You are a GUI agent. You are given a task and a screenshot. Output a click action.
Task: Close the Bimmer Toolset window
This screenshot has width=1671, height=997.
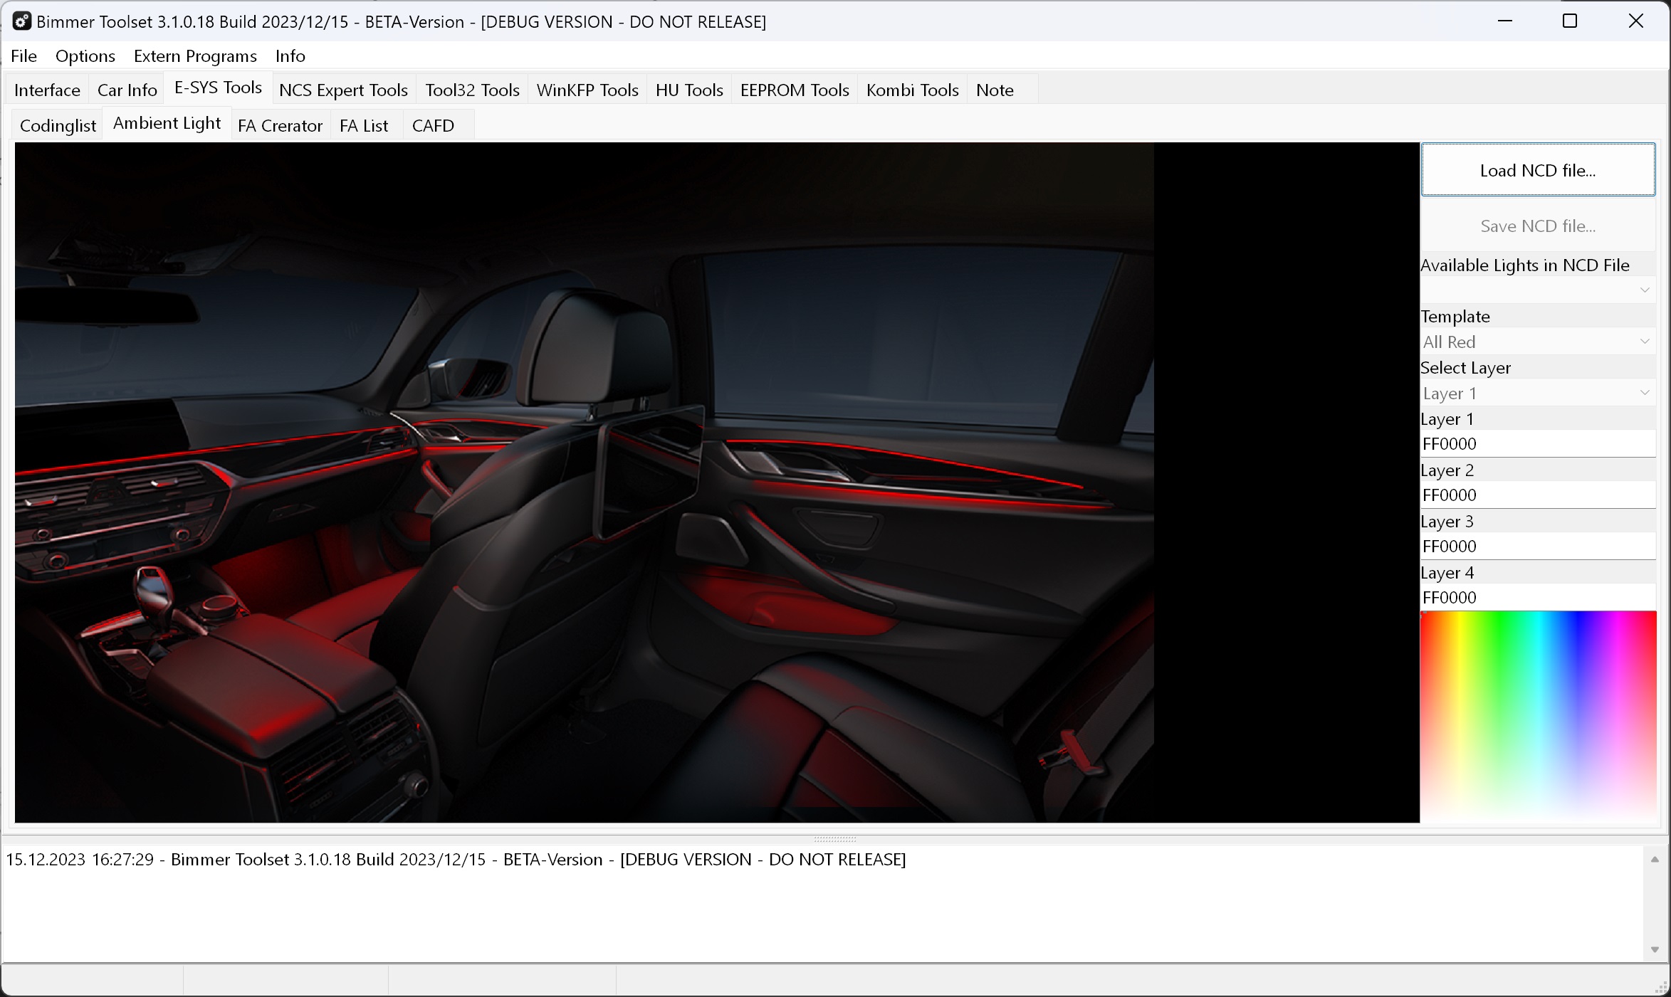coord(1636,21)
